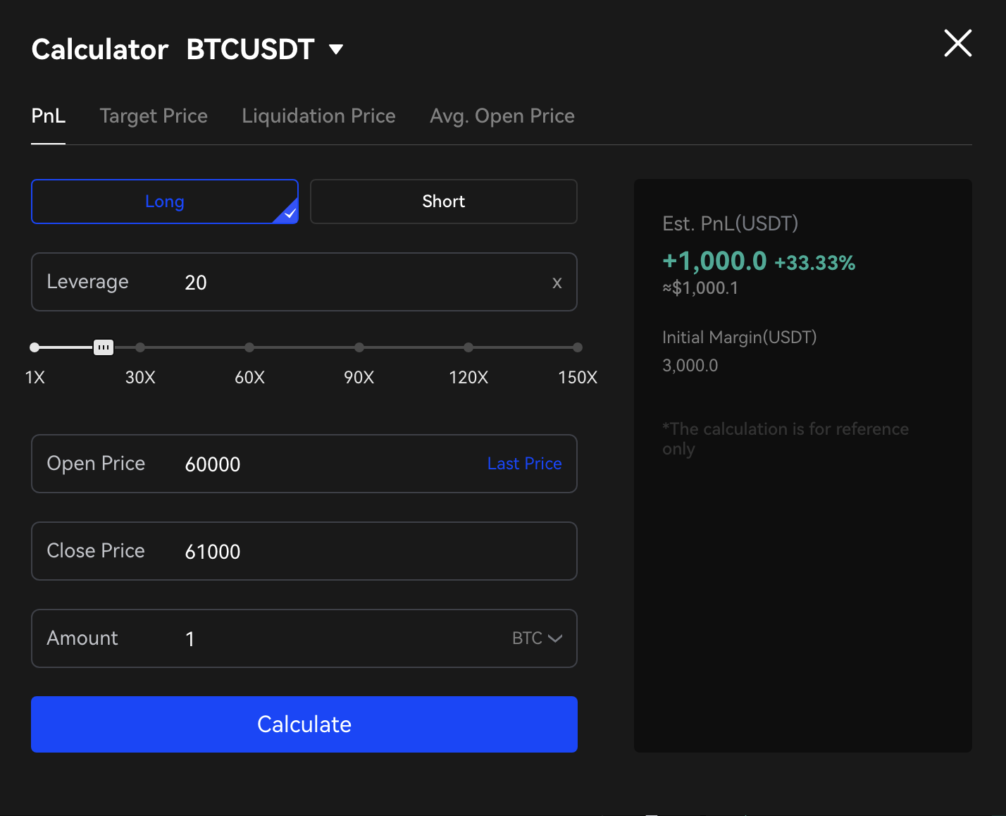This screenshot has height=816, width=1006.
Task: Click the leverage slider handle
Action: (x=104, y=347)
